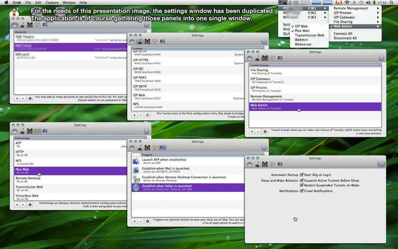The width and height of the screenshot is (398, 249).
Task: Click the people toolbar icon in the Publishings window
Action: pyautogui.click(x=30, y=131)
